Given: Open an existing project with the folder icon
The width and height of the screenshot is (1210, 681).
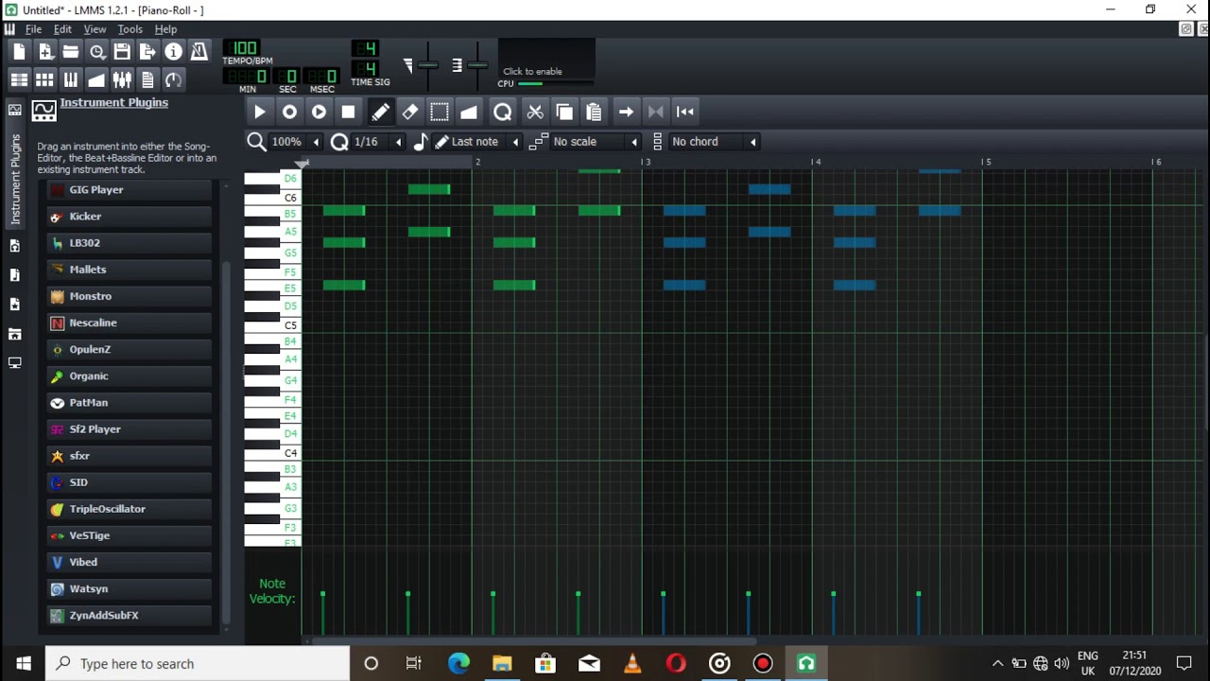Looking at the screenshot, I should [x=71, y=51].
